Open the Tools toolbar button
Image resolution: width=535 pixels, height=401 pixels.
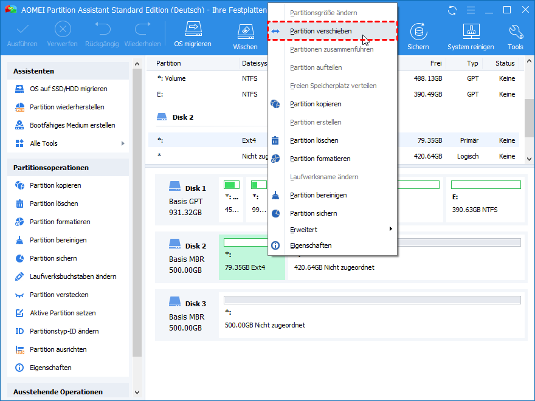515,37
